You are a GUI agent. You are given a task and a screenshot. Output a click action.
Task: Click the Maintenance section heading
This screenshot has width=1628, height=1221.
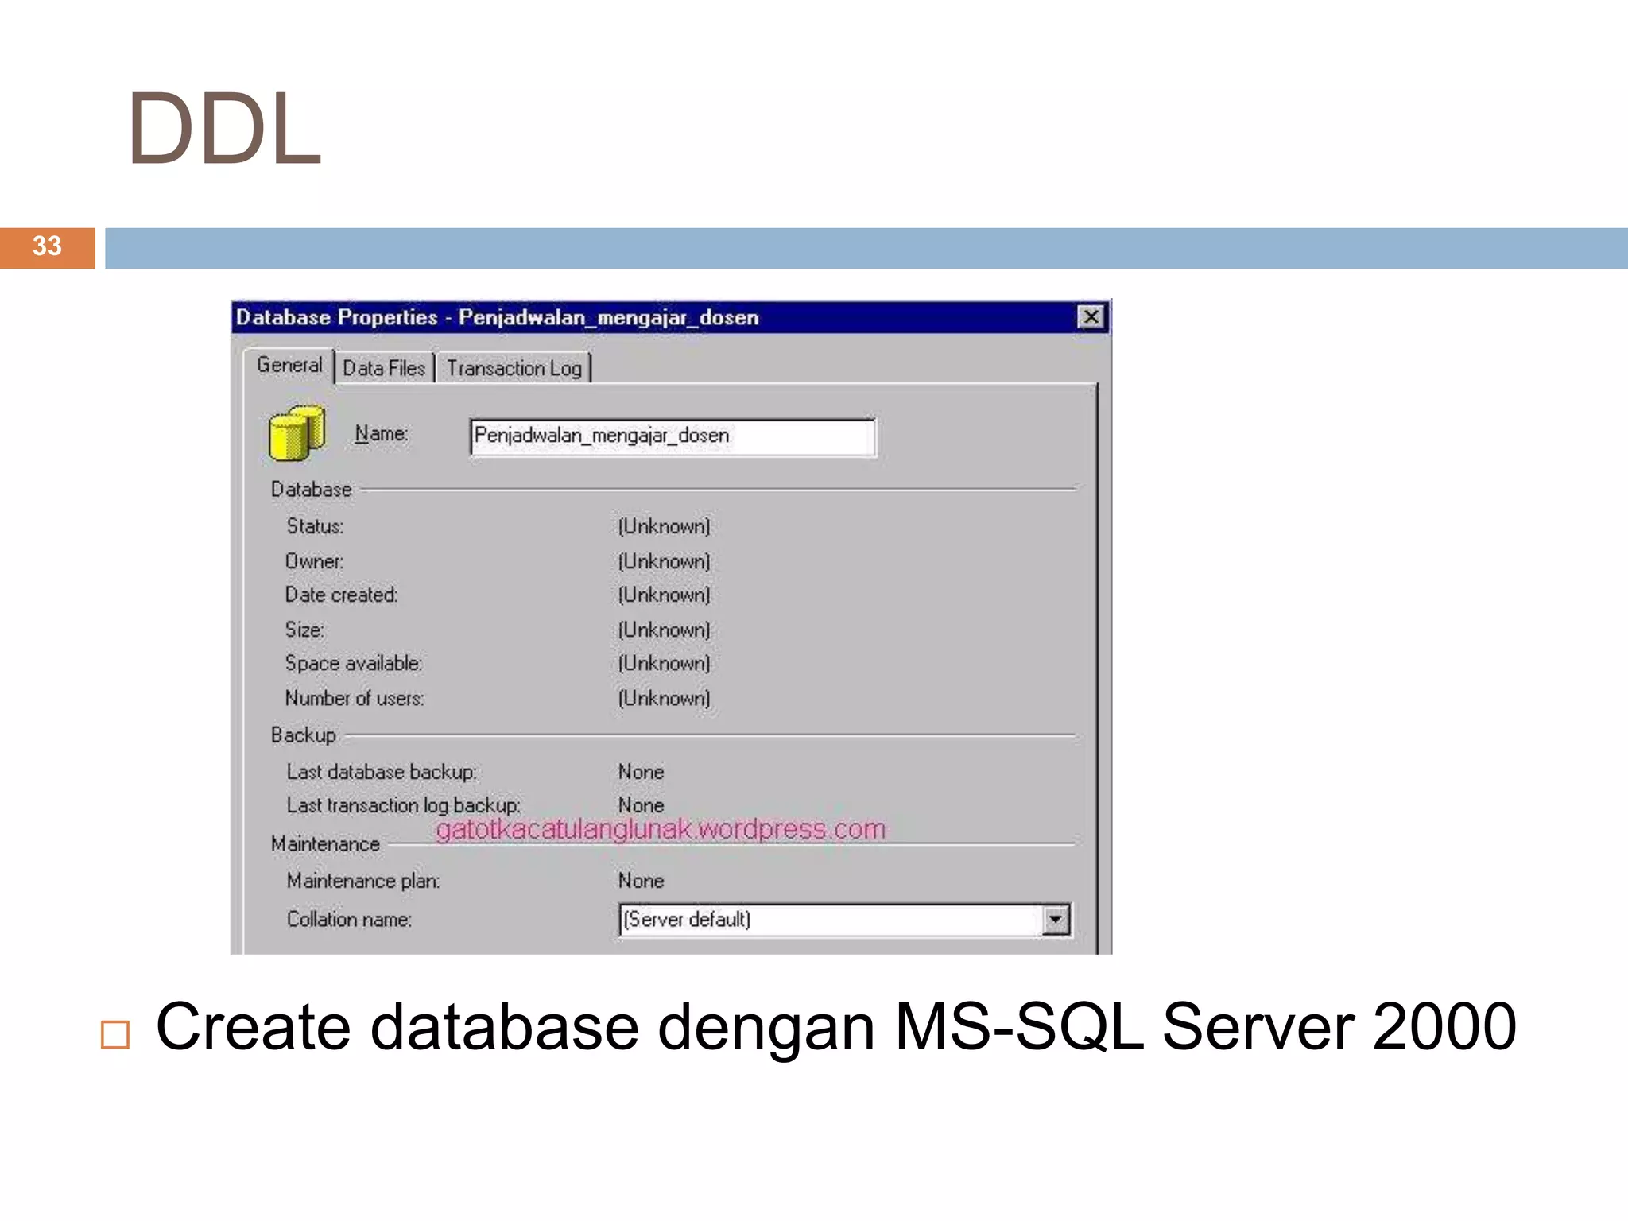click(x=325, y=844)
